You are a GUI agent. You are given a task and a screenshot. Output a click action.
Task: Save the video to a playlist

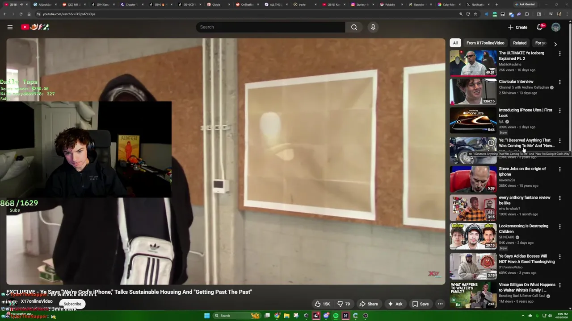(420, 304)
